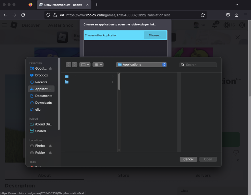
Task: Click the Choose... button
Action: 155,35
